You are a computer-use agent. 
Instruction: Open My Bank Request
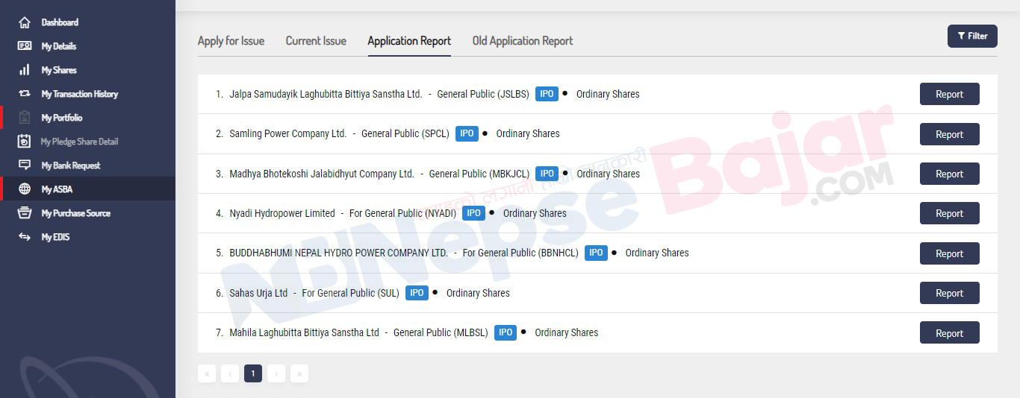click(87, 165)
